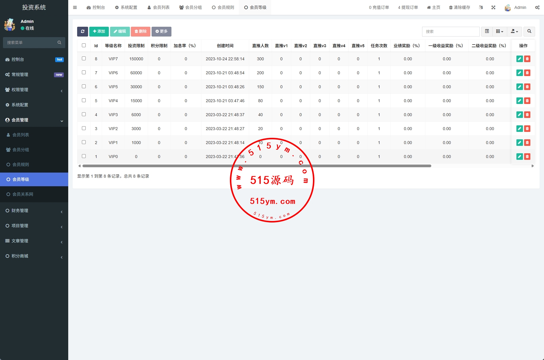Click the red delete icon for VIP5
Screen dimensions: 544x360
click(527, 87)
